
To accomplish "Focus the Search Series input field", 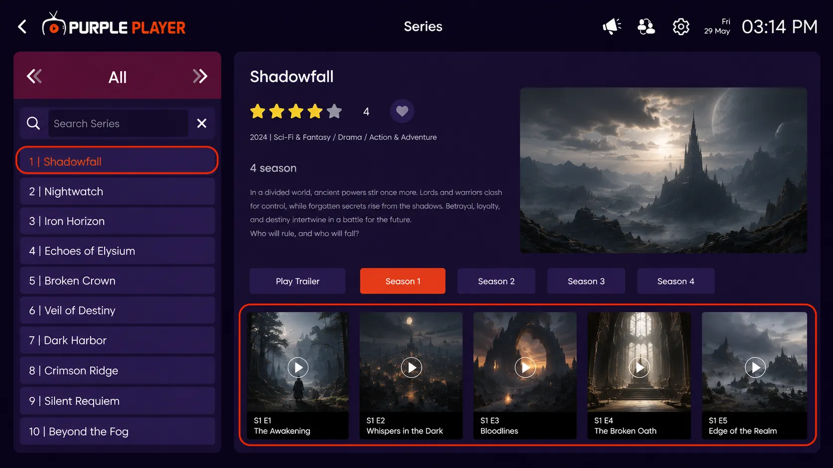I will click(118, 123).
